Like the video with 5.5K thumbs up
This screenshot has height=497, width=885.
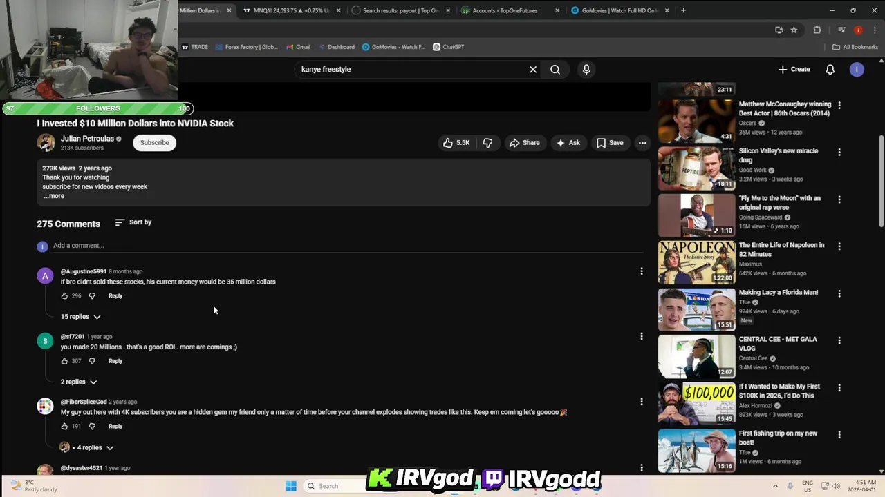(456, 143)
